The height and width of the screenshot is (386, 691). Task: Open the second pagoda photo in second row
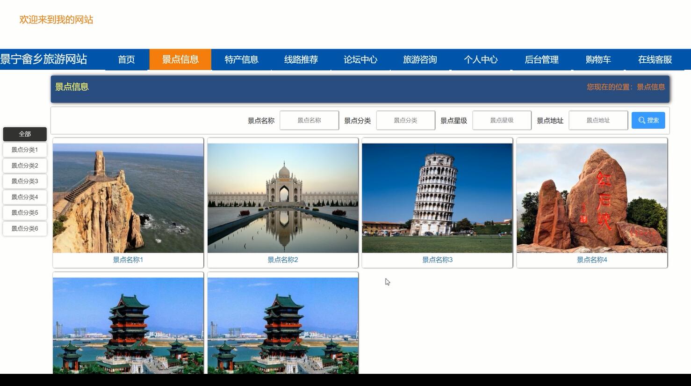tap(283, 326)
